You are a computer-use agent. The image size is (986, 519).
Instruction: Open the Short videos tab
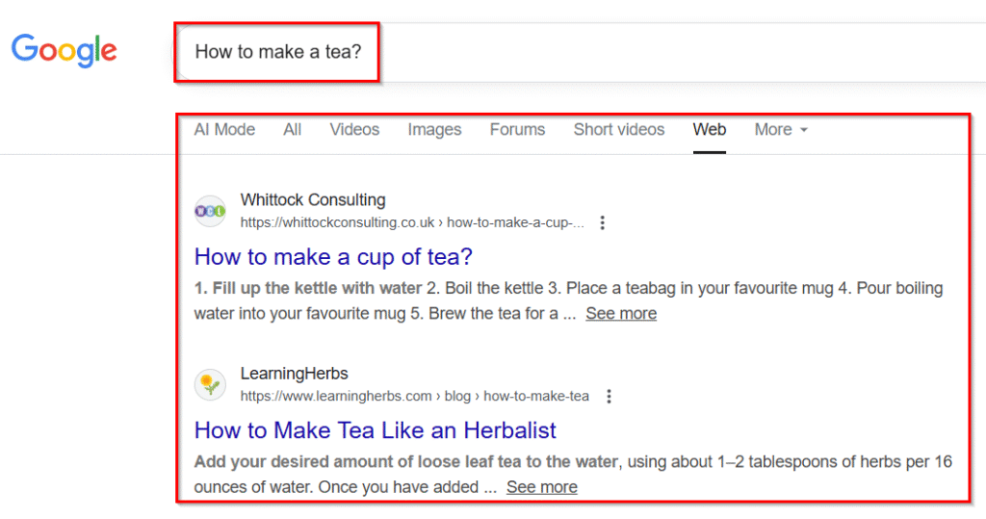pos(619,130)
